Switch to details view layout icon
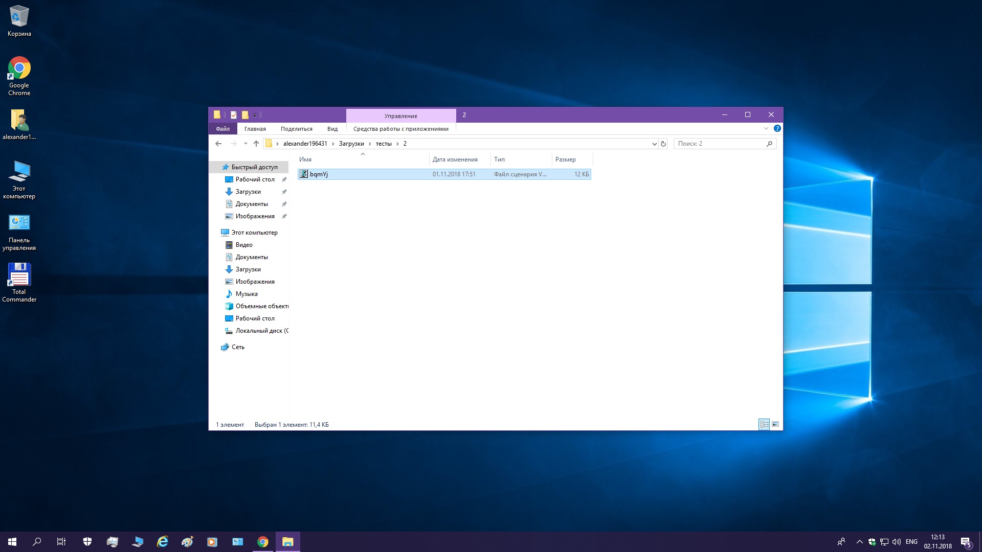Screen dimensions: 982x552 764,424
